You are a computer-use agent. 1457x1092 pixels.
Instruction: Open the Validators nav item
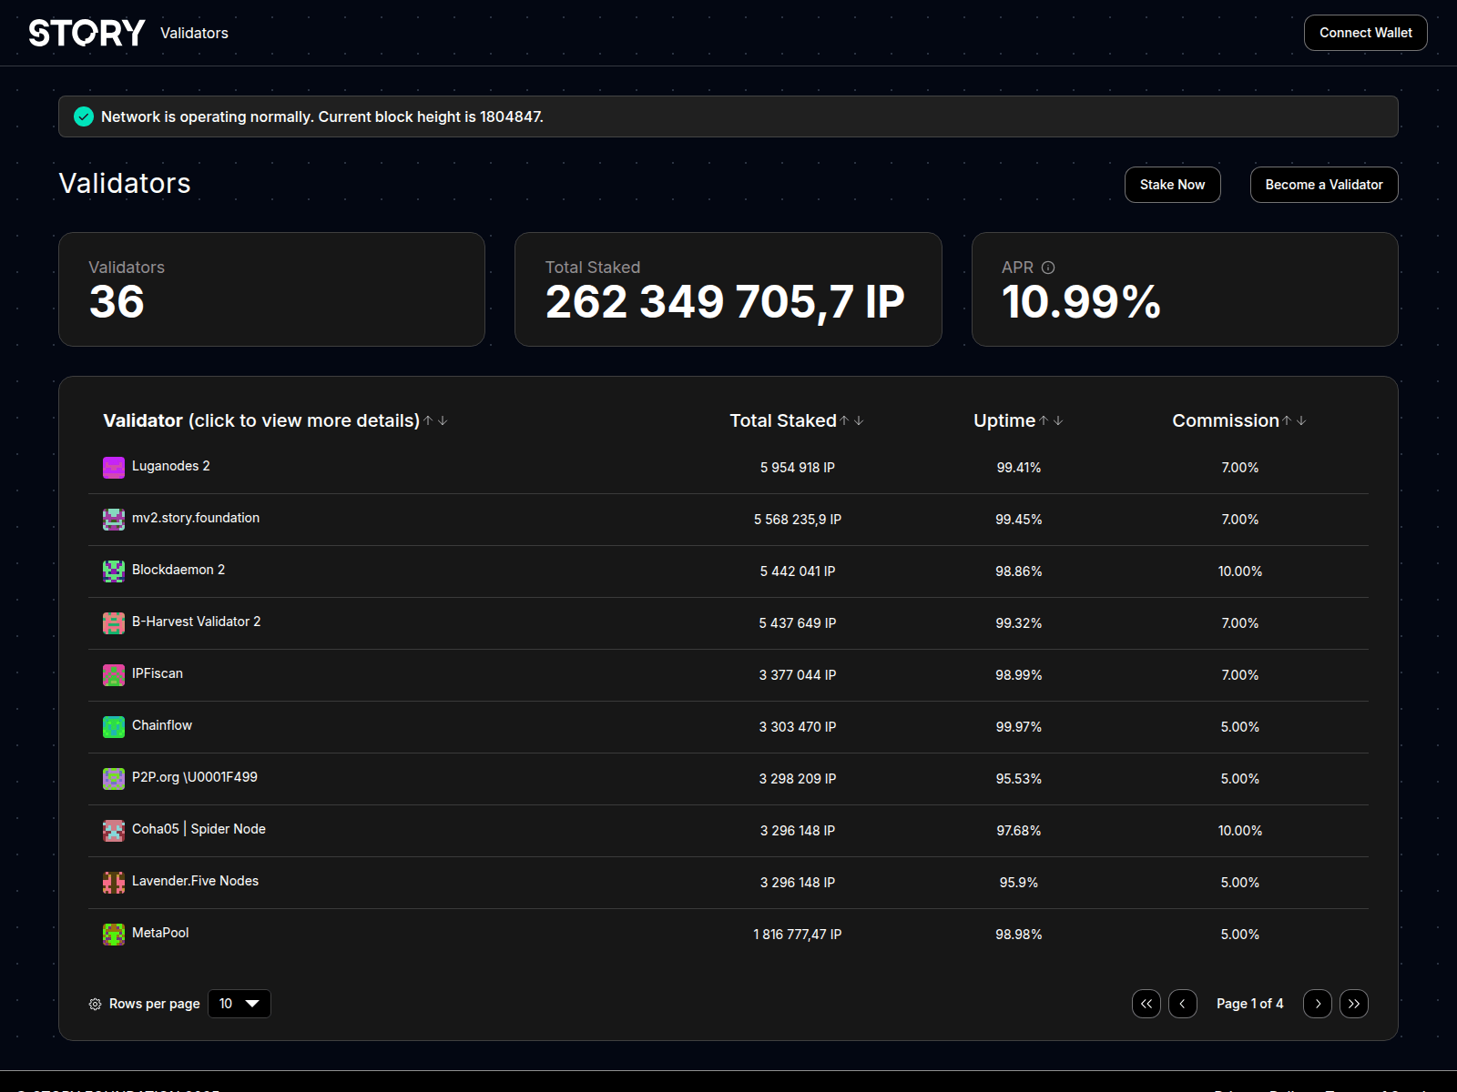click(x=194, y=33)
